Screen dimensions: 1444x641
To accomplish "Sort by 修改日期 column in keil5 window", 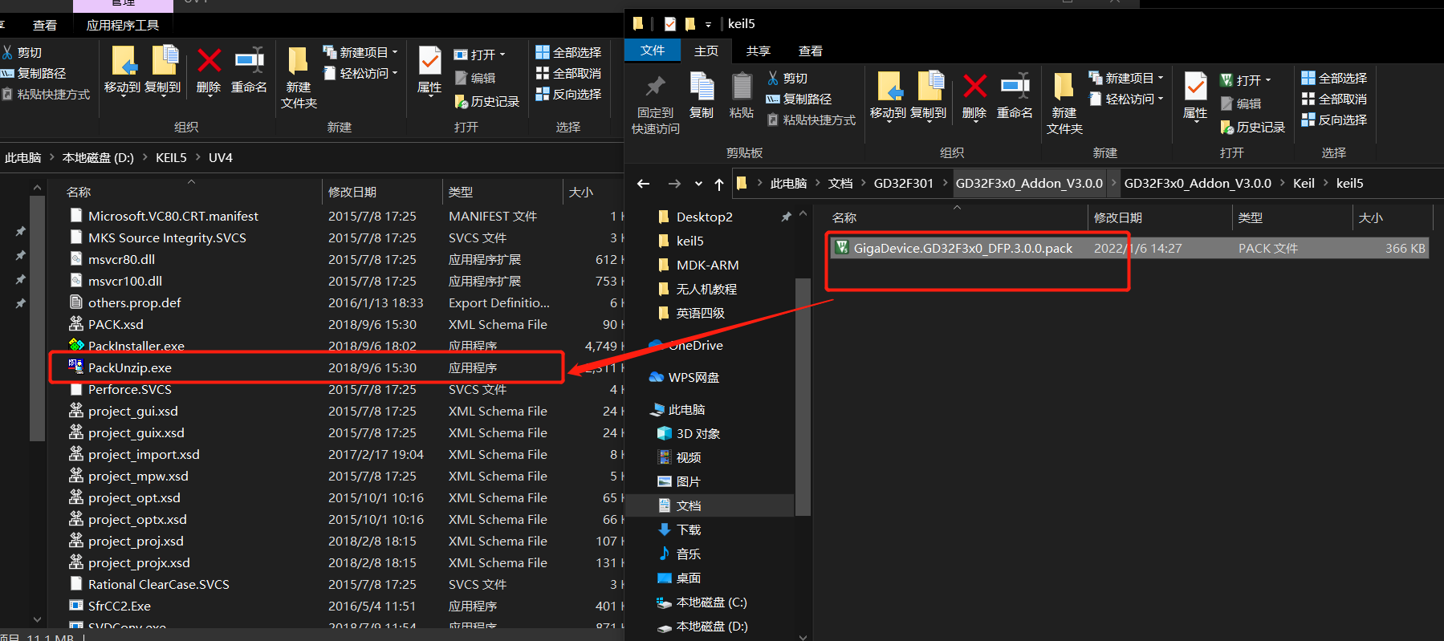I will coord(1159,217).
